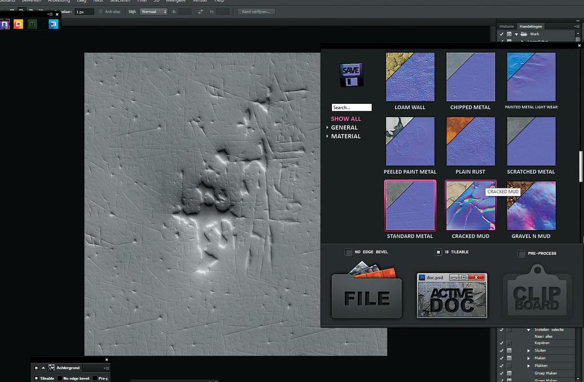Open the Venster menu
584x382 pixels.
pyautogui.click(x=200, y=1)
